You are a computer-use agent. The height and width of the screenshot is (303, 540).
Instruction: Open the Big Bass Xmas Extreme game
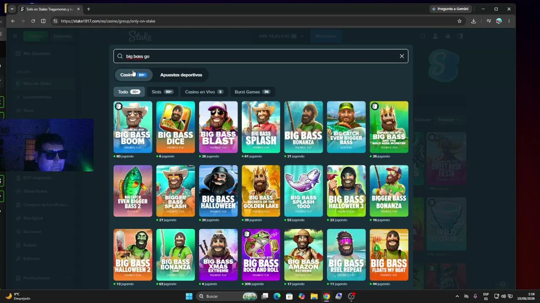coord(218,255)
